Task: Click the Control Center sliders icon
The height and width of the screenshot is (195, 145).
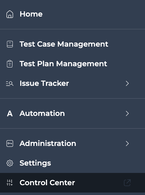Action: click(x=10, y=182)
